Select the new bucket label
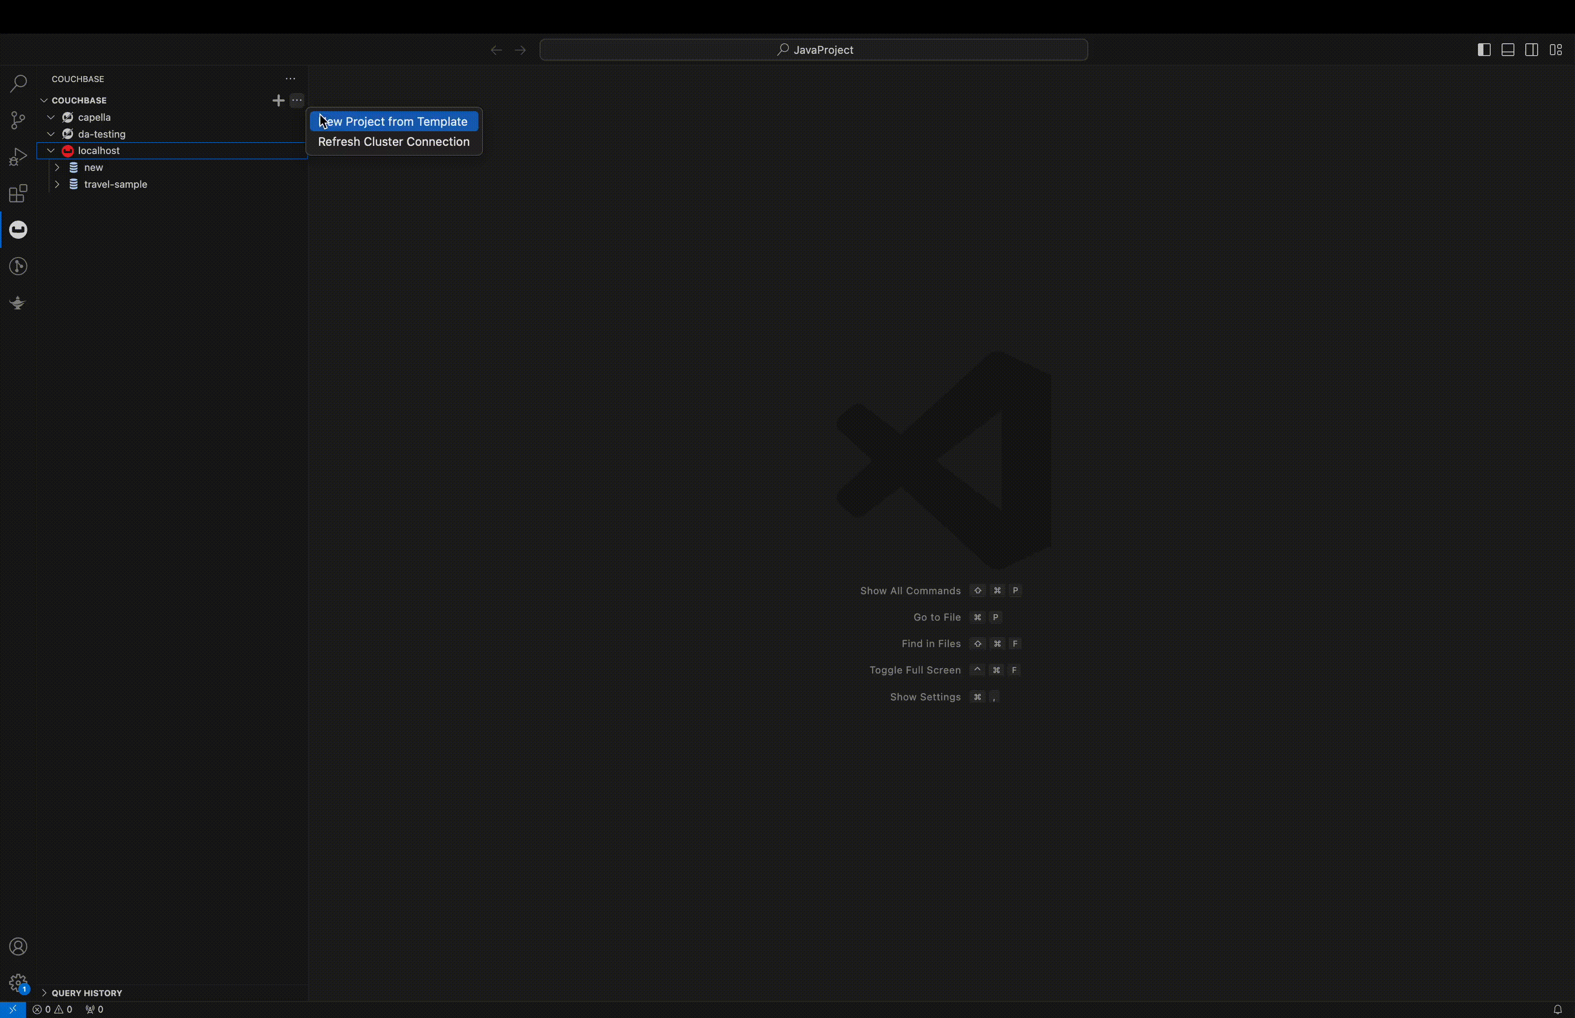The width and height of the screenshot is (1575, 1018). pyautogui.click(x=93, y=167)
